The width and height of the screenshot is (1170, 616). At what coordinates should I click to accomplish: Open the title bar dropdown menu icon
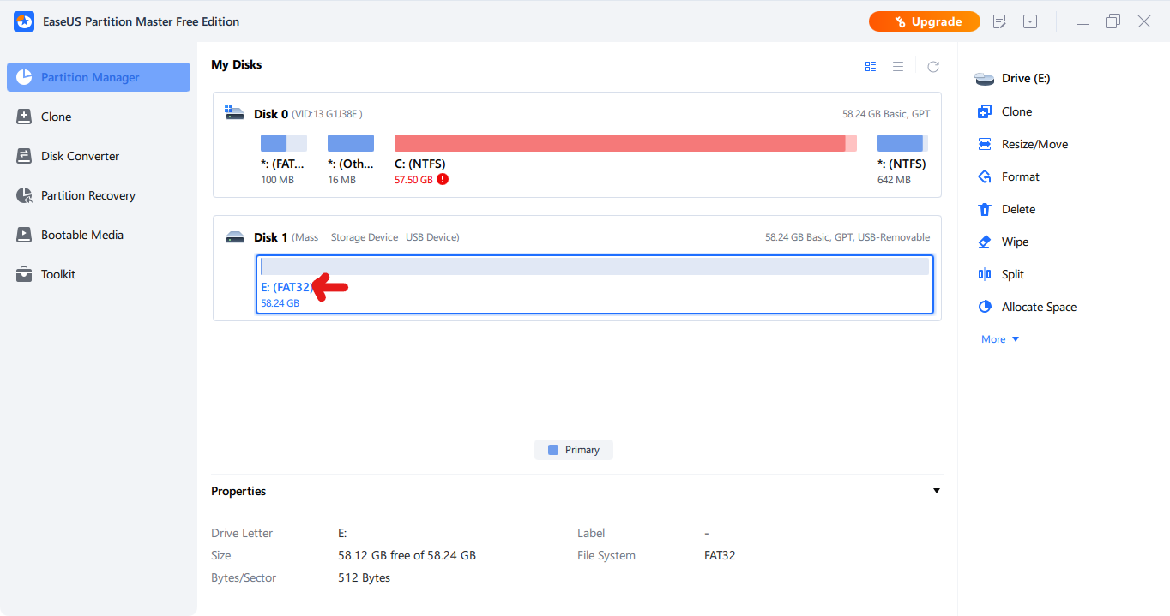click(x=1030, y=21)
